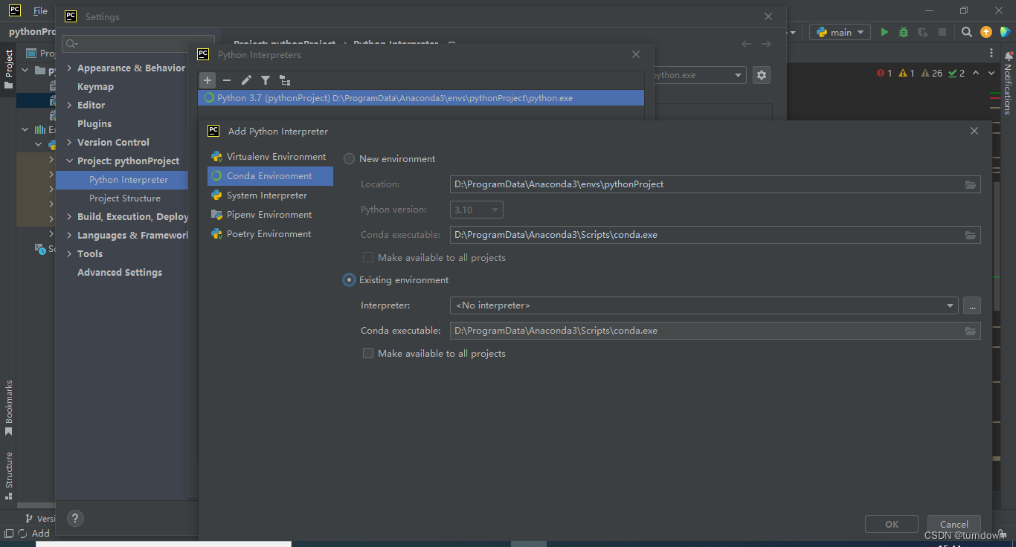1016x547 pixels.
Task: Click the orange update arrow icon
Action: click(986, 32)
